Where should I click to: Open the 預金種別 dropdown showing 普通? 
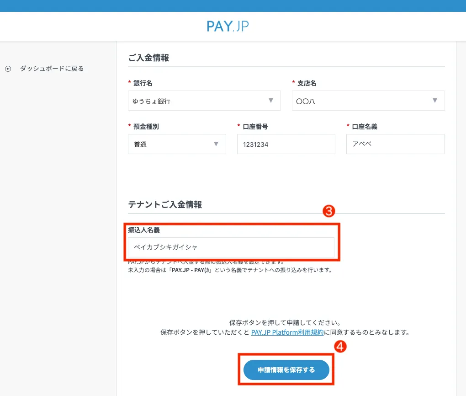[x=177, y=144]
